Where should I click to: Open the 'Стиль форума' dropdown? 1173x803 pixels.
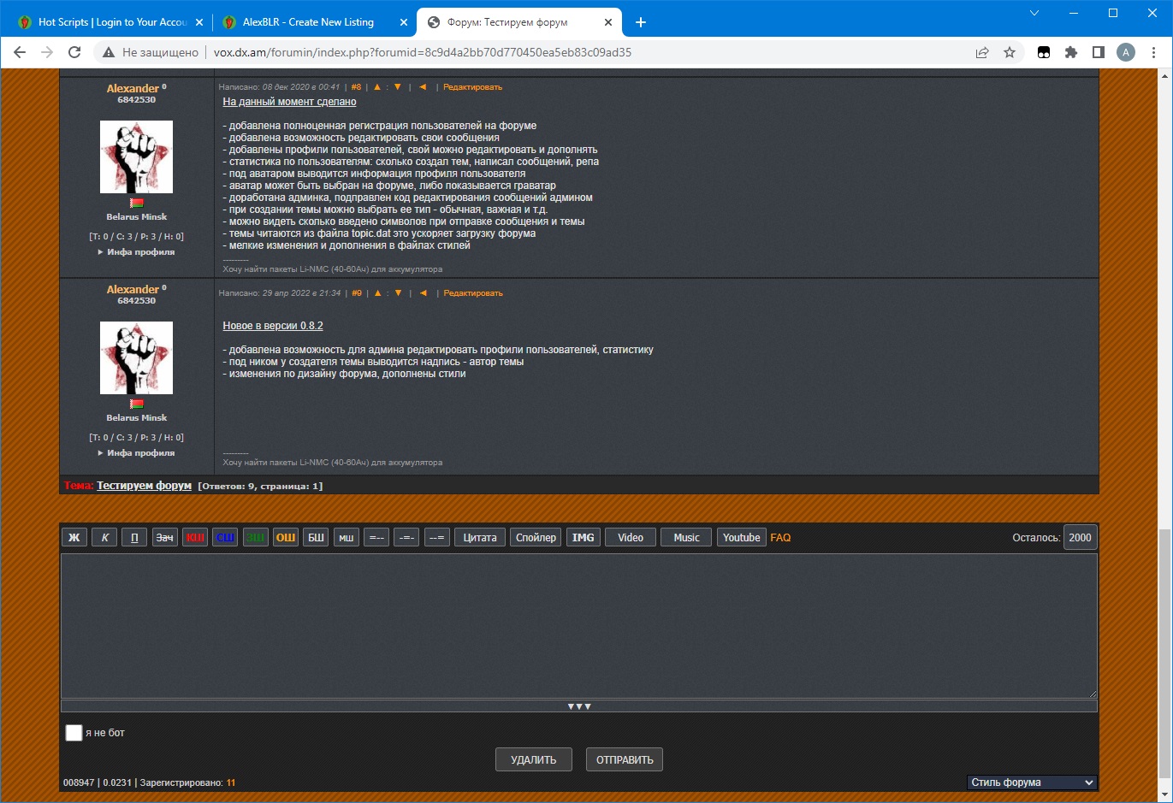(x=1032, y=782)
